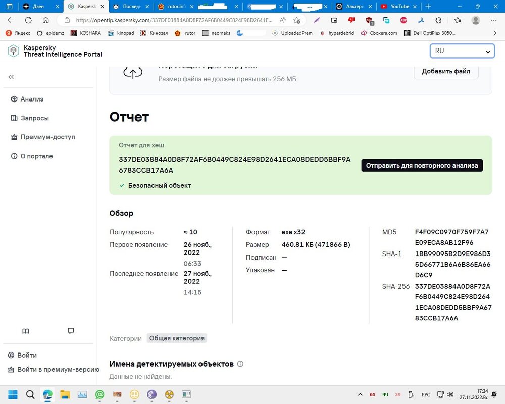Select Премиум-доступ in sidebar

(47, 137)
